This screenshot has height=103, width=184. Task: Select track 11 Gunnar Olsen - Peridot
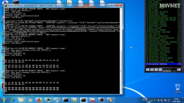pos(164,14)
